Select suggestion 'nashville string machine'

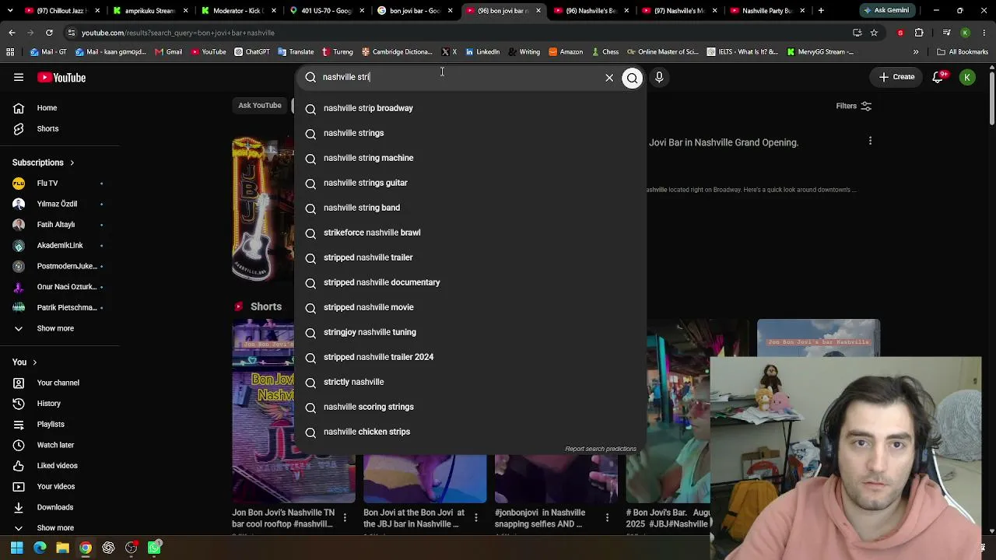pos(470,158)
